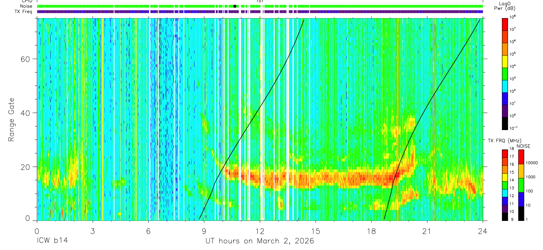Pick the red 10000 segment of the NOISE color bar
The width and height of the screenshot is (543, 250).
[521, 157]
